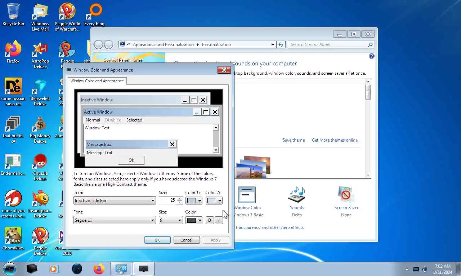Click the preview Message Box OK button

131,160
